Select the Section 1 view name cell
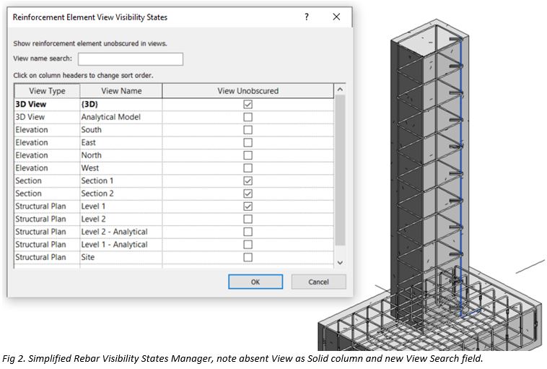The height and width of the screenshot is (369, 547). point(121,181)
